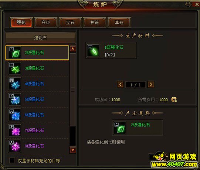Click the gold coin cost icon
200x170 pixels.
(x=174, y=99)
